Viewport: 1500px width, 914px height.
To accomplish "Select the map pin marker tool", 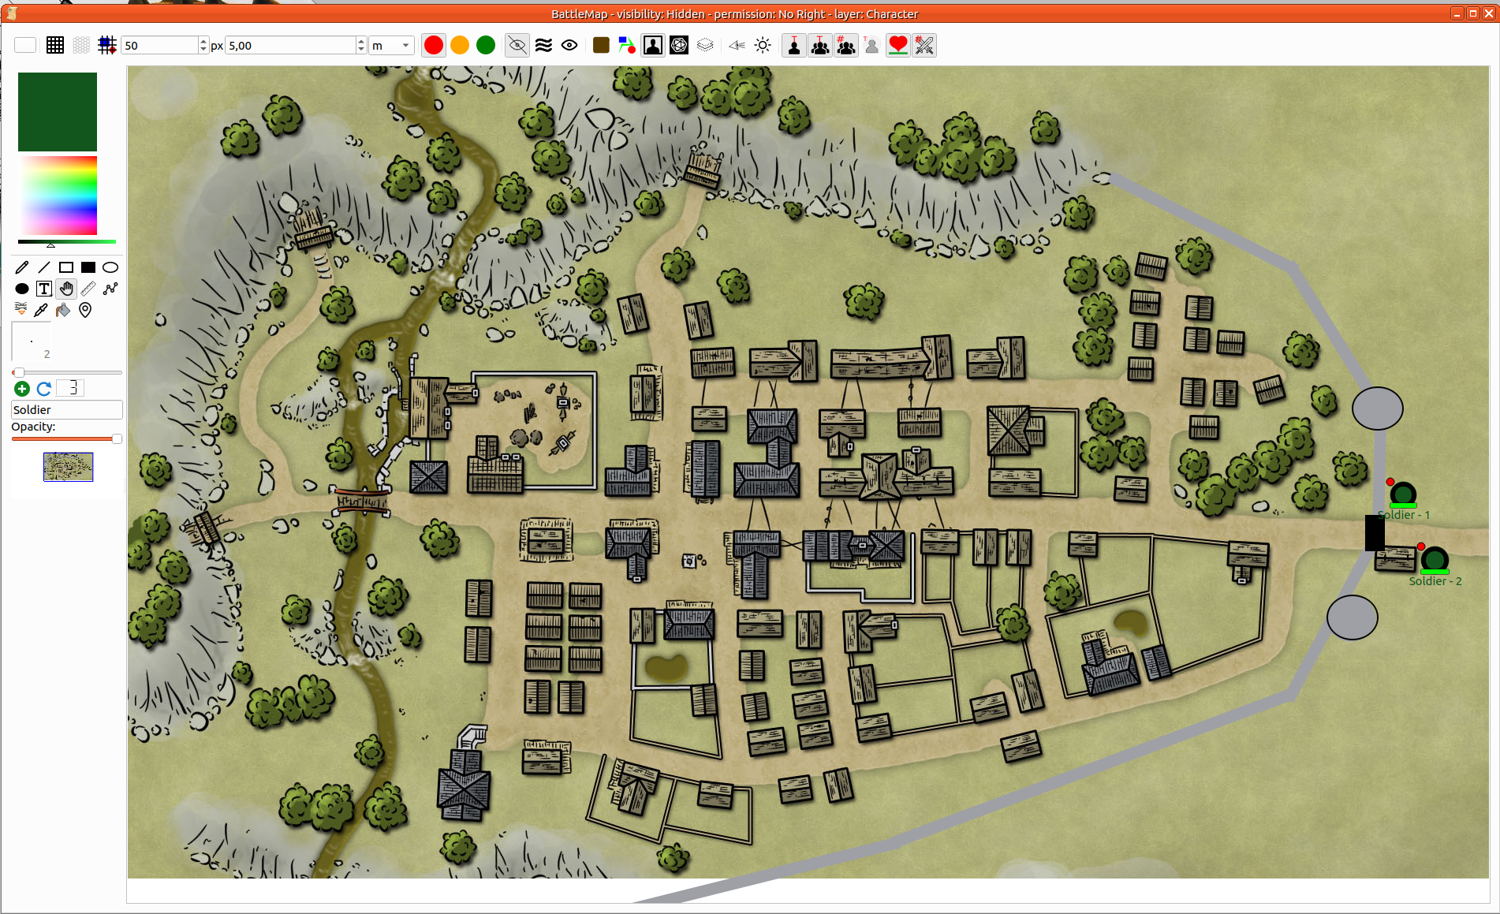I will [x=84, y=309].
